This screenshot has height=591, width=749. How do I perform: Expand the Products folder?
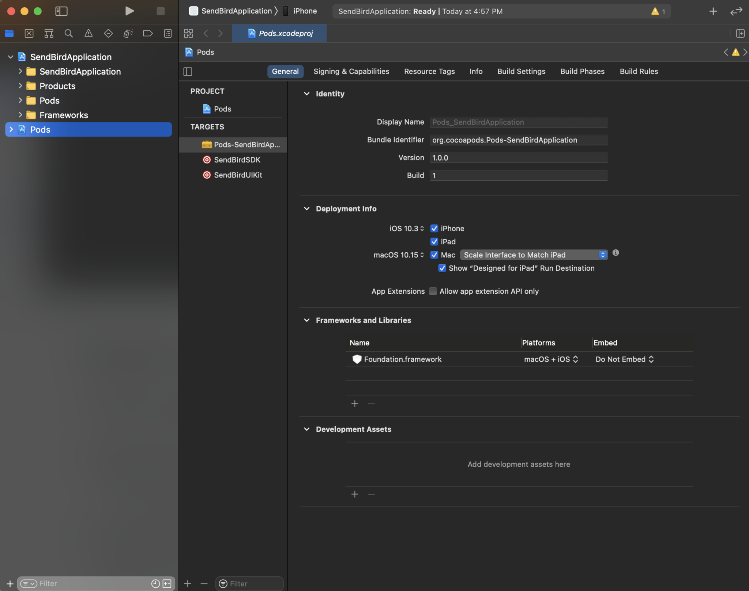[x=20, y=86]
